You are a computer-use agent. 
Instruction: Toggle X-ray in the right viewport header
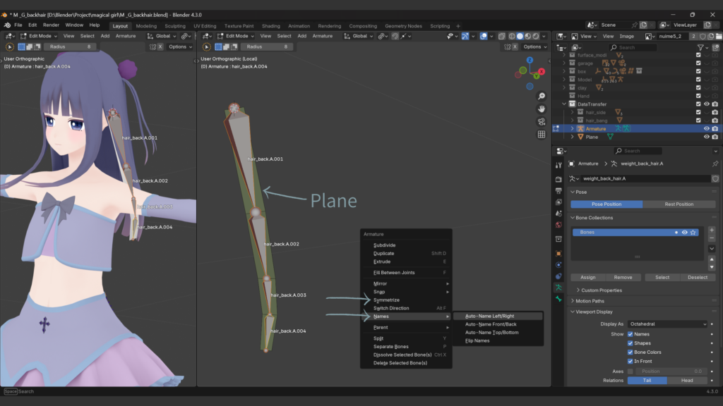pos(501,36)
